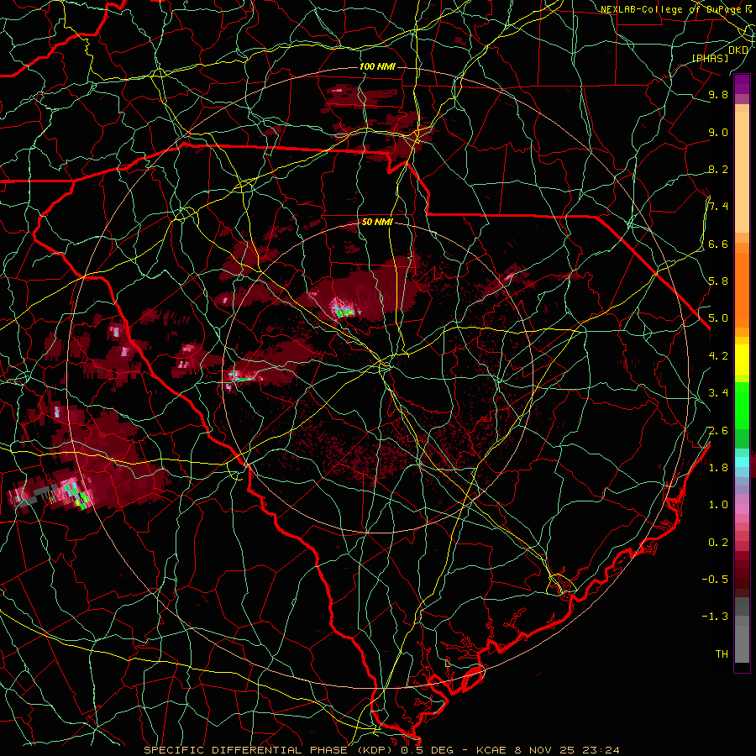Pick the pink segment beside 1.0
This screenshot has width=756, height=756.
click(742, 509)
